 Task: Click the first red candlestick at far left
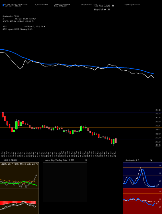[3, 115]
